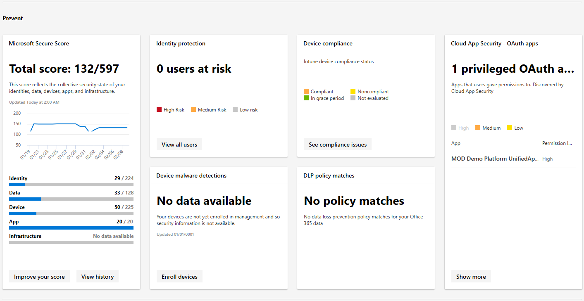The width and height of the screenshot is (584, 301).
Task: Click the No policy matches heading
Action: 354,201
